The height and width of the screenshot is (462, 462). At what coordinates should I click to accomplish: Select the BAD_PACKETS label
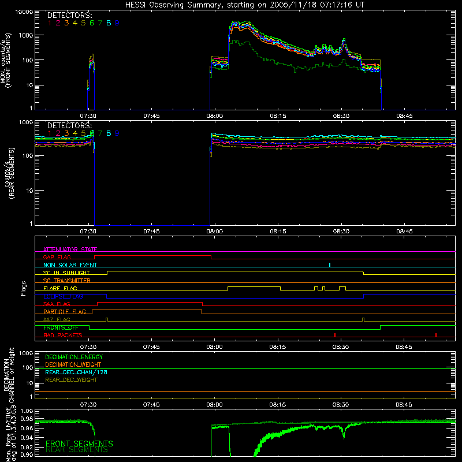click(x=63, y=335)
